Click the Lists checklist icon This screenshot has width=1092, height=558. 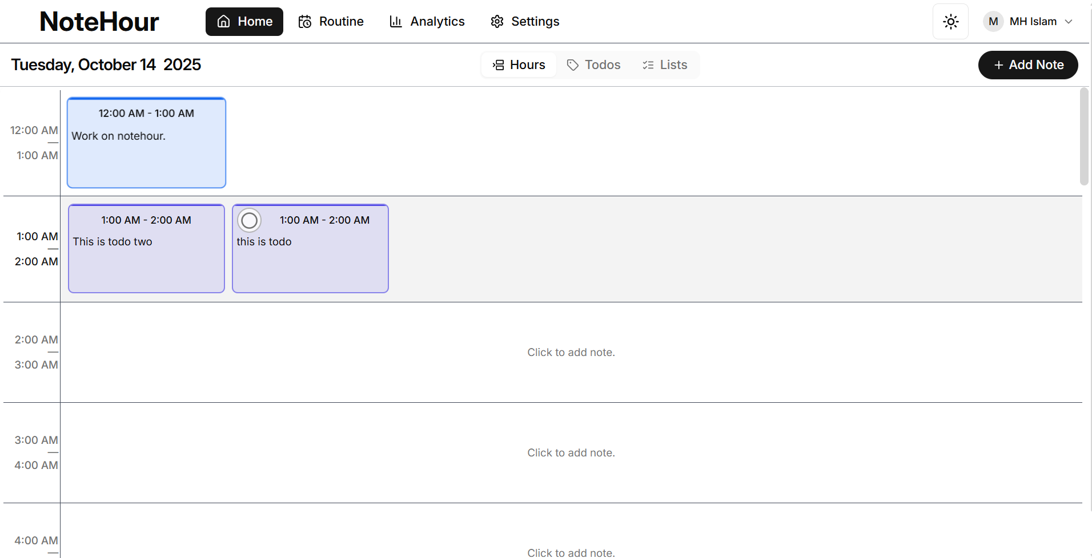(x=648, y=65)
